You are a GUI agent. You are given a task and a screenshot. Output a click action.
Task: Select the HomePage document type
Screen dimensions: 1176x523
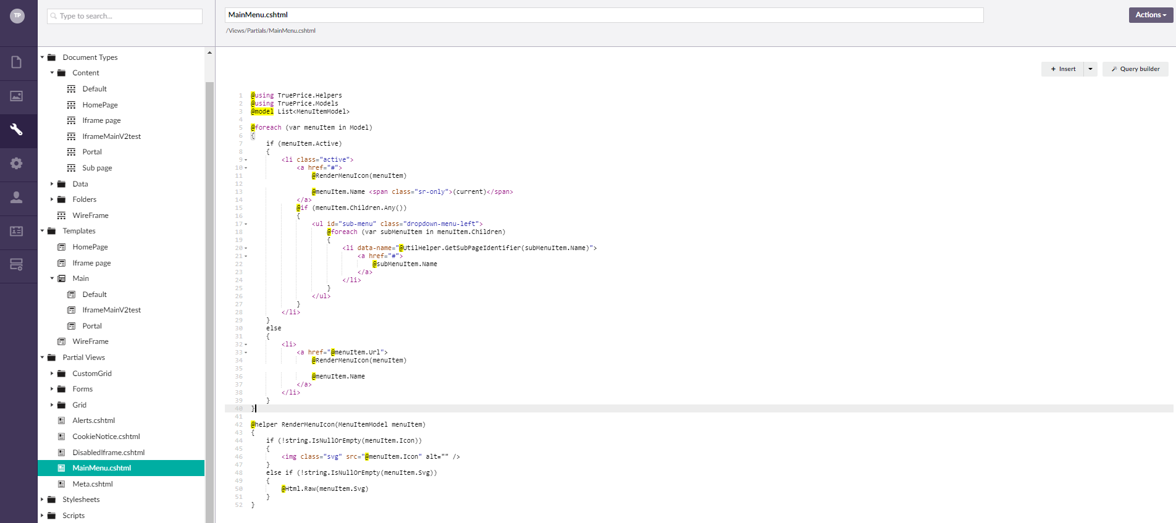pyautogui.click(x=100, y=105)
